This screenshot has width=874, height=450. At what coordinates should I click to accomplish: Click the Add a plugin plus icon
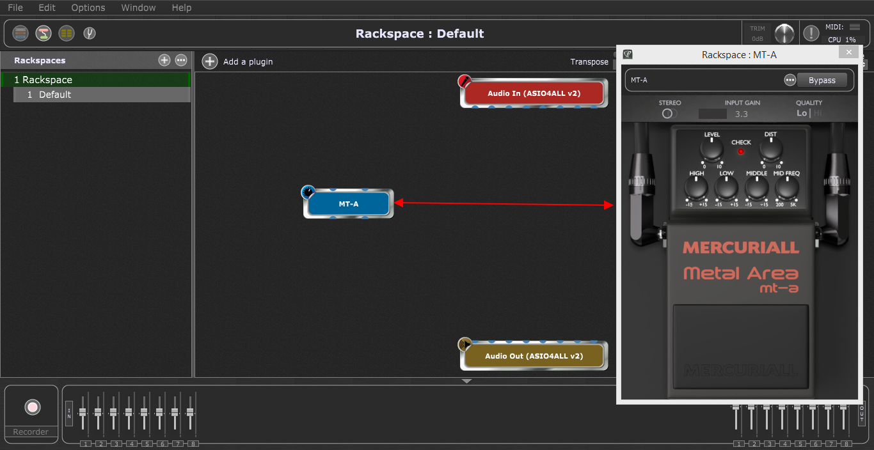pyautogui.click(x=210, y=61)
